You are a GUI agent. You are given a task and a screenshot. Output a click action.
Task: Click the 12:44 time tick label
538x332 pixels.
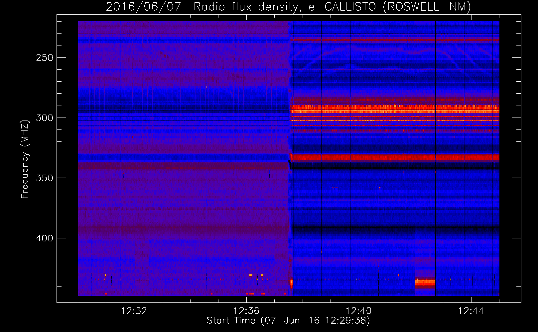pos(471,311)
